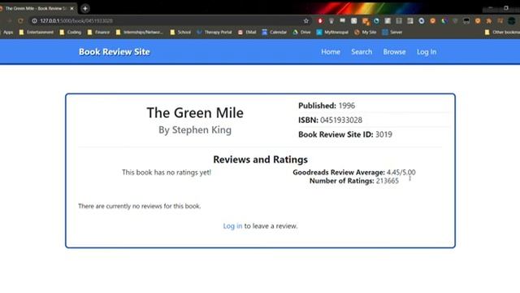This screenshot has width=520, height=293.
Task: Click the site info icon in address bar
Action: tap(34, 20)
